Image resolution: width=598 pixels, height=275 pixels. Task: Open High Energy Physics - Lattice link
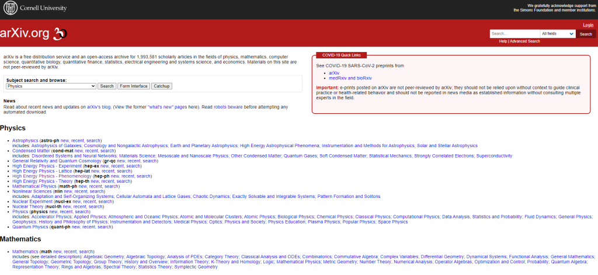[42, 171]
